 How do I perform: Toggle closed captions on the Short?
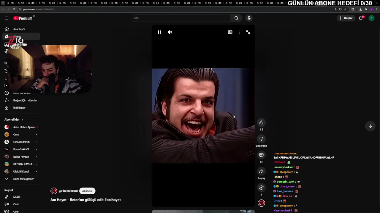click(x=230, y=32)
